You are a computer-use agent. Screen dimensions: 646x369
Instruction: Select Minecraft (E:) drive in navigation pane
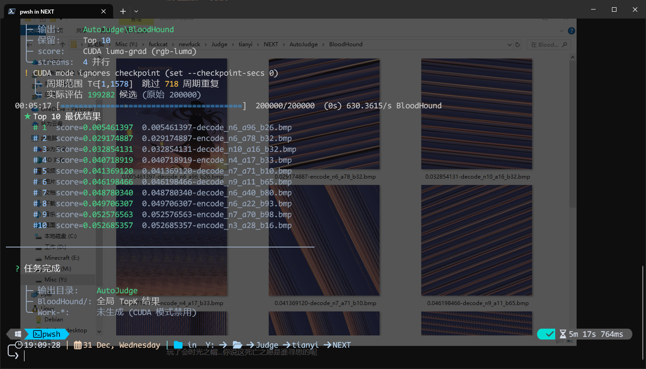[62, 257]
